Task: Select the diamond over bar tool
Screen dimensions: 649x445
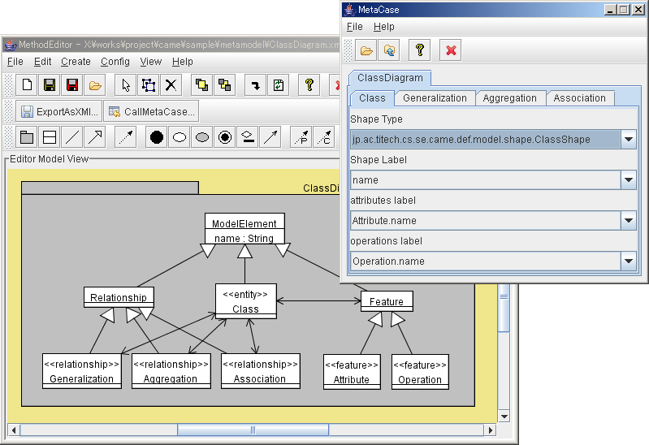Action: 248,137
